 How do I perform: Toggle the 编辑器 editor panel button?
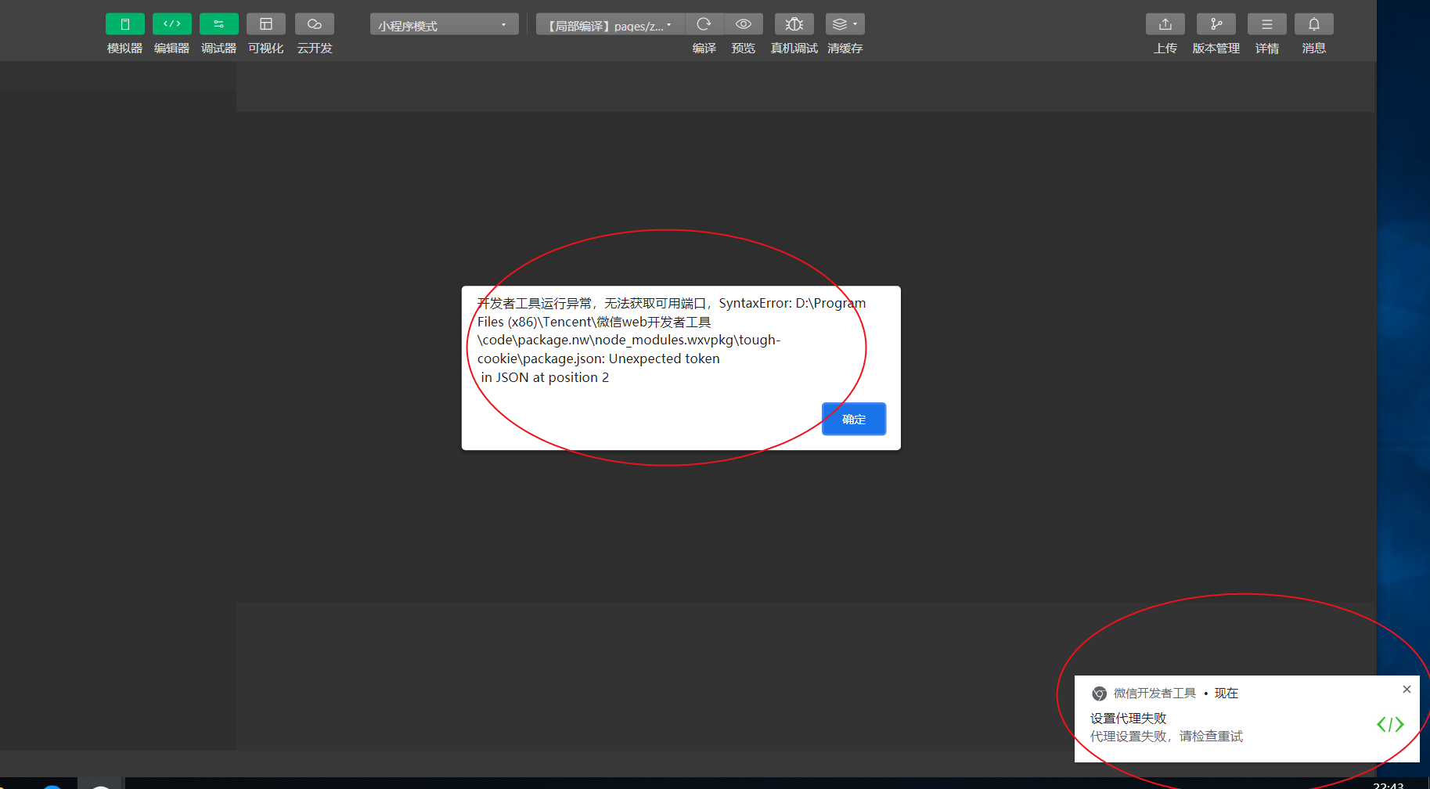172,24
